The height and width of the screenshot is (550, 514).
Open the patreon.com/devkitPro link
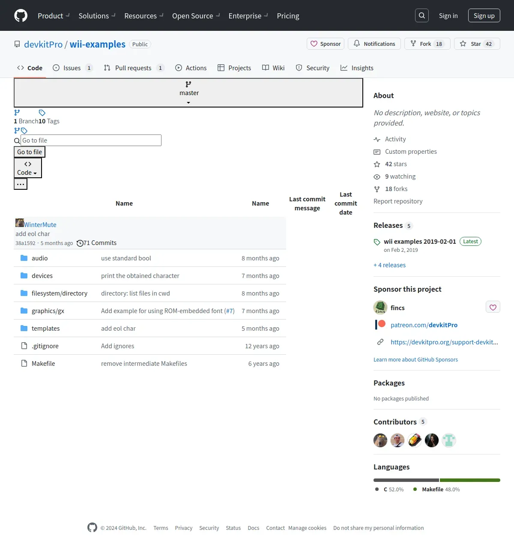click(x=424, y=325)
